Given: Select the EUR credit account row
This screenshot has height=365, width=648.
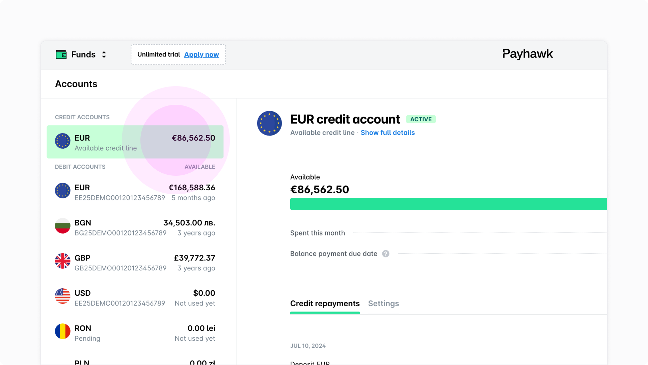Looking at the screenshot, I should pos(135,142).
